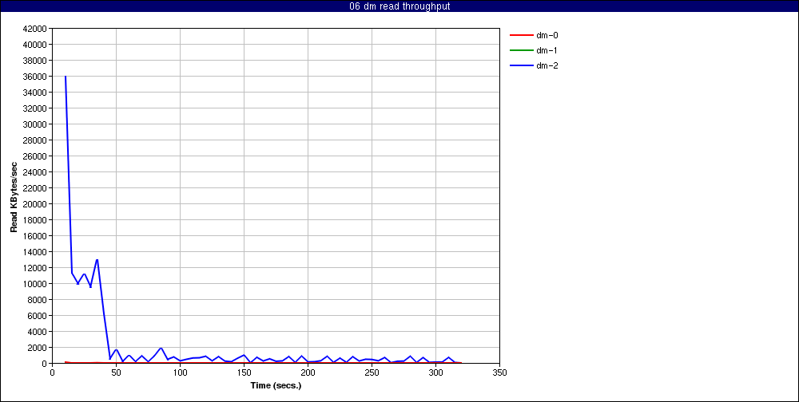
Task: Click the red dm-0 legend line swatch
Action: (x=520, y=35)
